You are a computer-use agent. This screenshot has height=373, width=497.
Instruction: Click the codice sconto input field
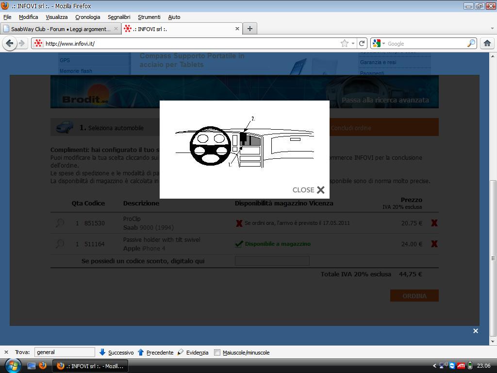point(272,261)
